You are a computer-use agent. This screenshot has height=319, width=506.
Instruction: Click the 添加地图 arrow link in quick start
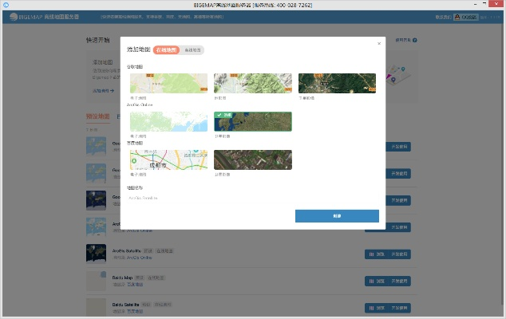103,91
